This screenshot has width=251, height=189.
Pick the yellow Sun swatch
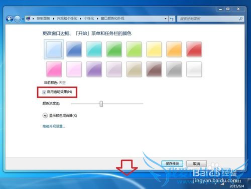point(154,49)
